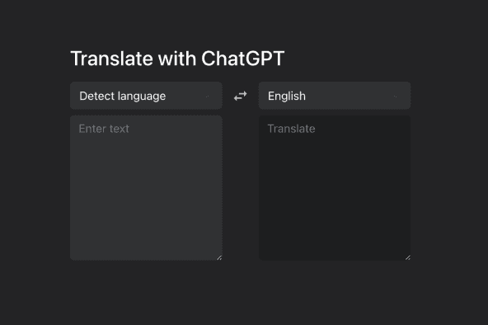The width and height of the screenshot is (488, 325).
Task: Focus the Enter text input area
Action: (x=146, y=188)
